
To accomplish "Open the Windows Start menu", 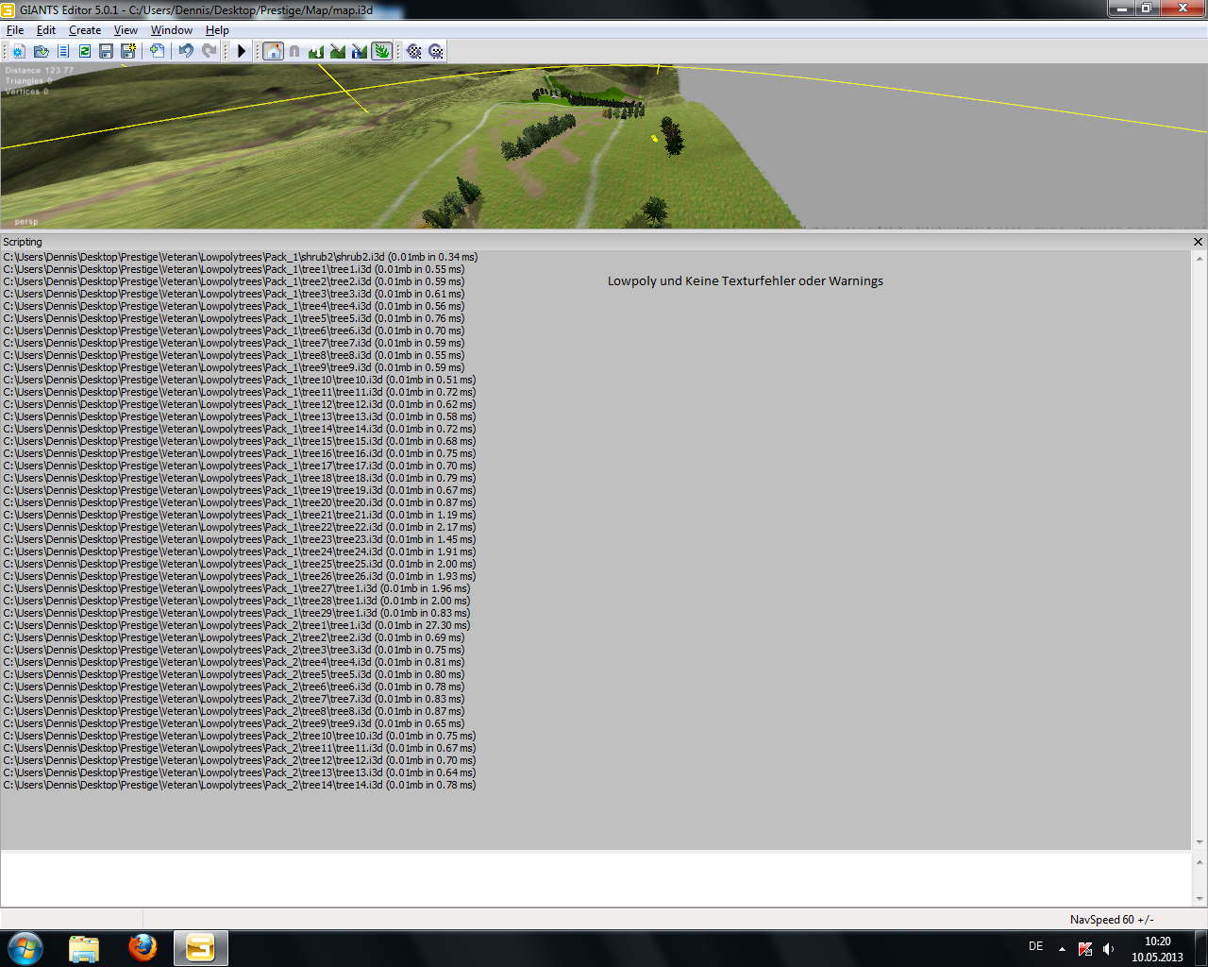I will tap(25, 948).
